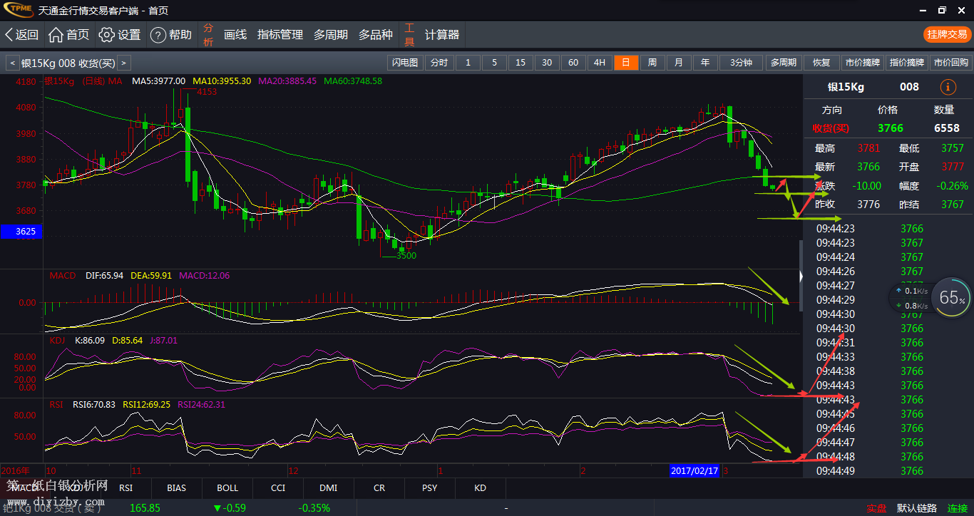This screenshot has height=516, width=974.
Task: Select the 日 daily period
Action: click(626, 63)
